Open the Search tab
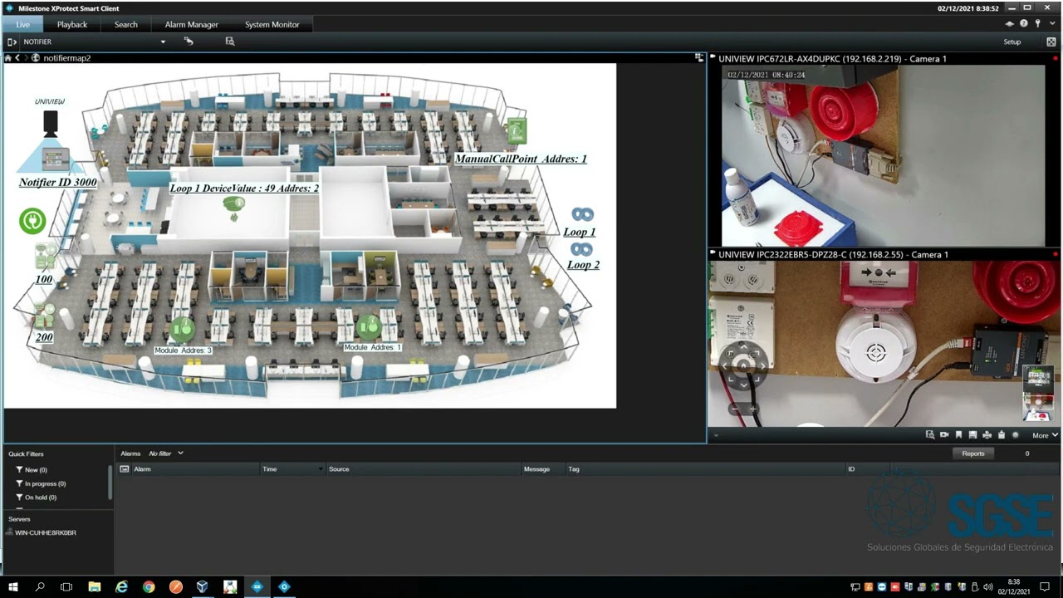Image resolution: width=1063 pixels, height=598 pixels. click(126, 24)
